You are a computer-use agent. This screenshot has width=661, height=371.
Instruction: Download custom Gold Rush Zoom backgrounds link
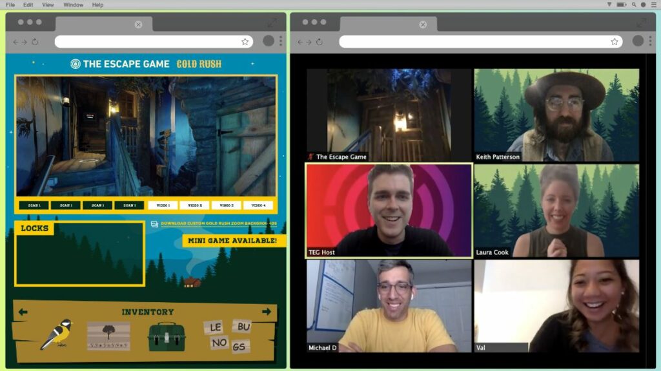pyautogui.click(x=219, y=224)
